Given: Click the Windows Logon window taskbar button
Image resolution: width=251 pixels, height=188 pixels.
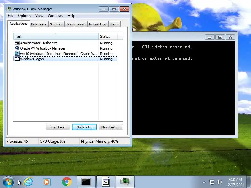Looking at the screenshot, I should coord(106,182).
